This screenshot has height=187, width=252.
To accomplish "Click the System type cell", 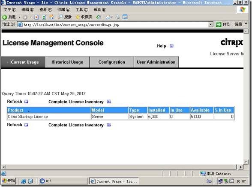I will click(x=138, y=117).
